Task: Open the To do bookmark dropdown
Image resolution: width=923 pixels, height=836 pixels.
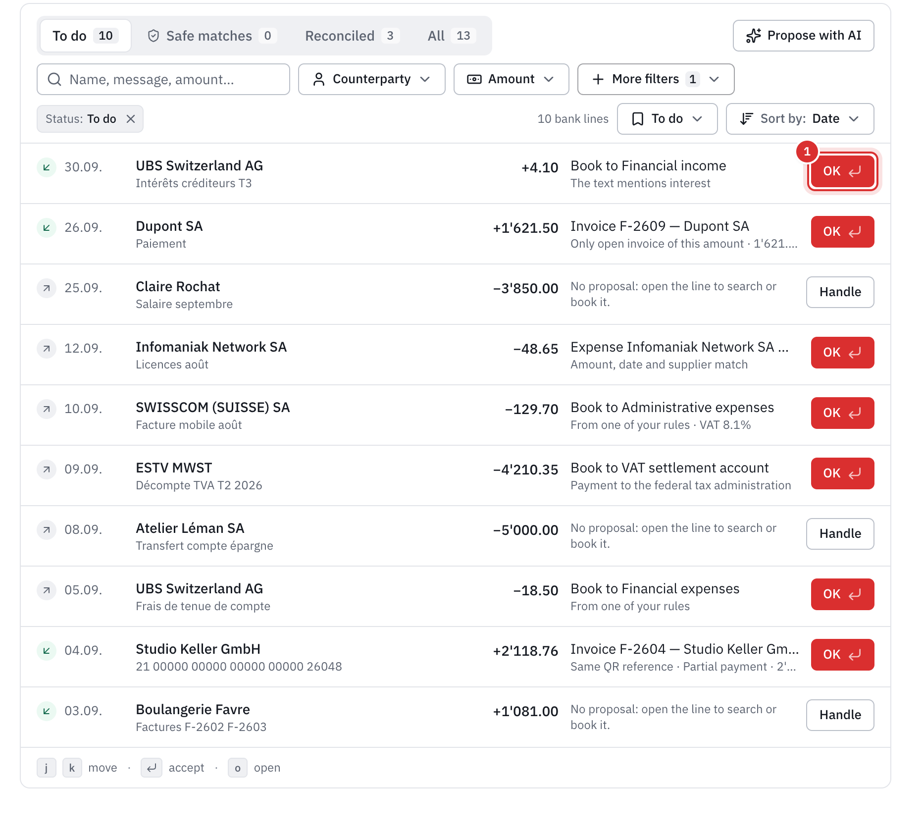Action: point(667,119)
